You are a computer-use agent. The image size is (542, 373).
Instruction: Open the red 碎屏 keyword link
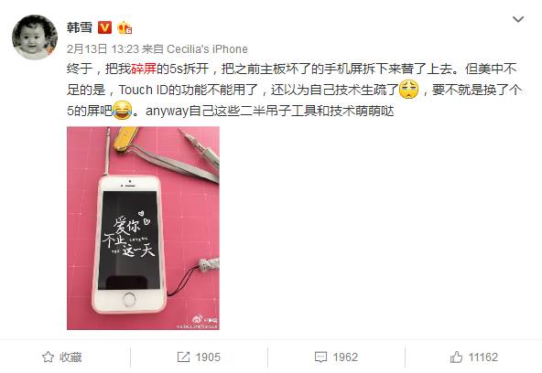[144, 69]
